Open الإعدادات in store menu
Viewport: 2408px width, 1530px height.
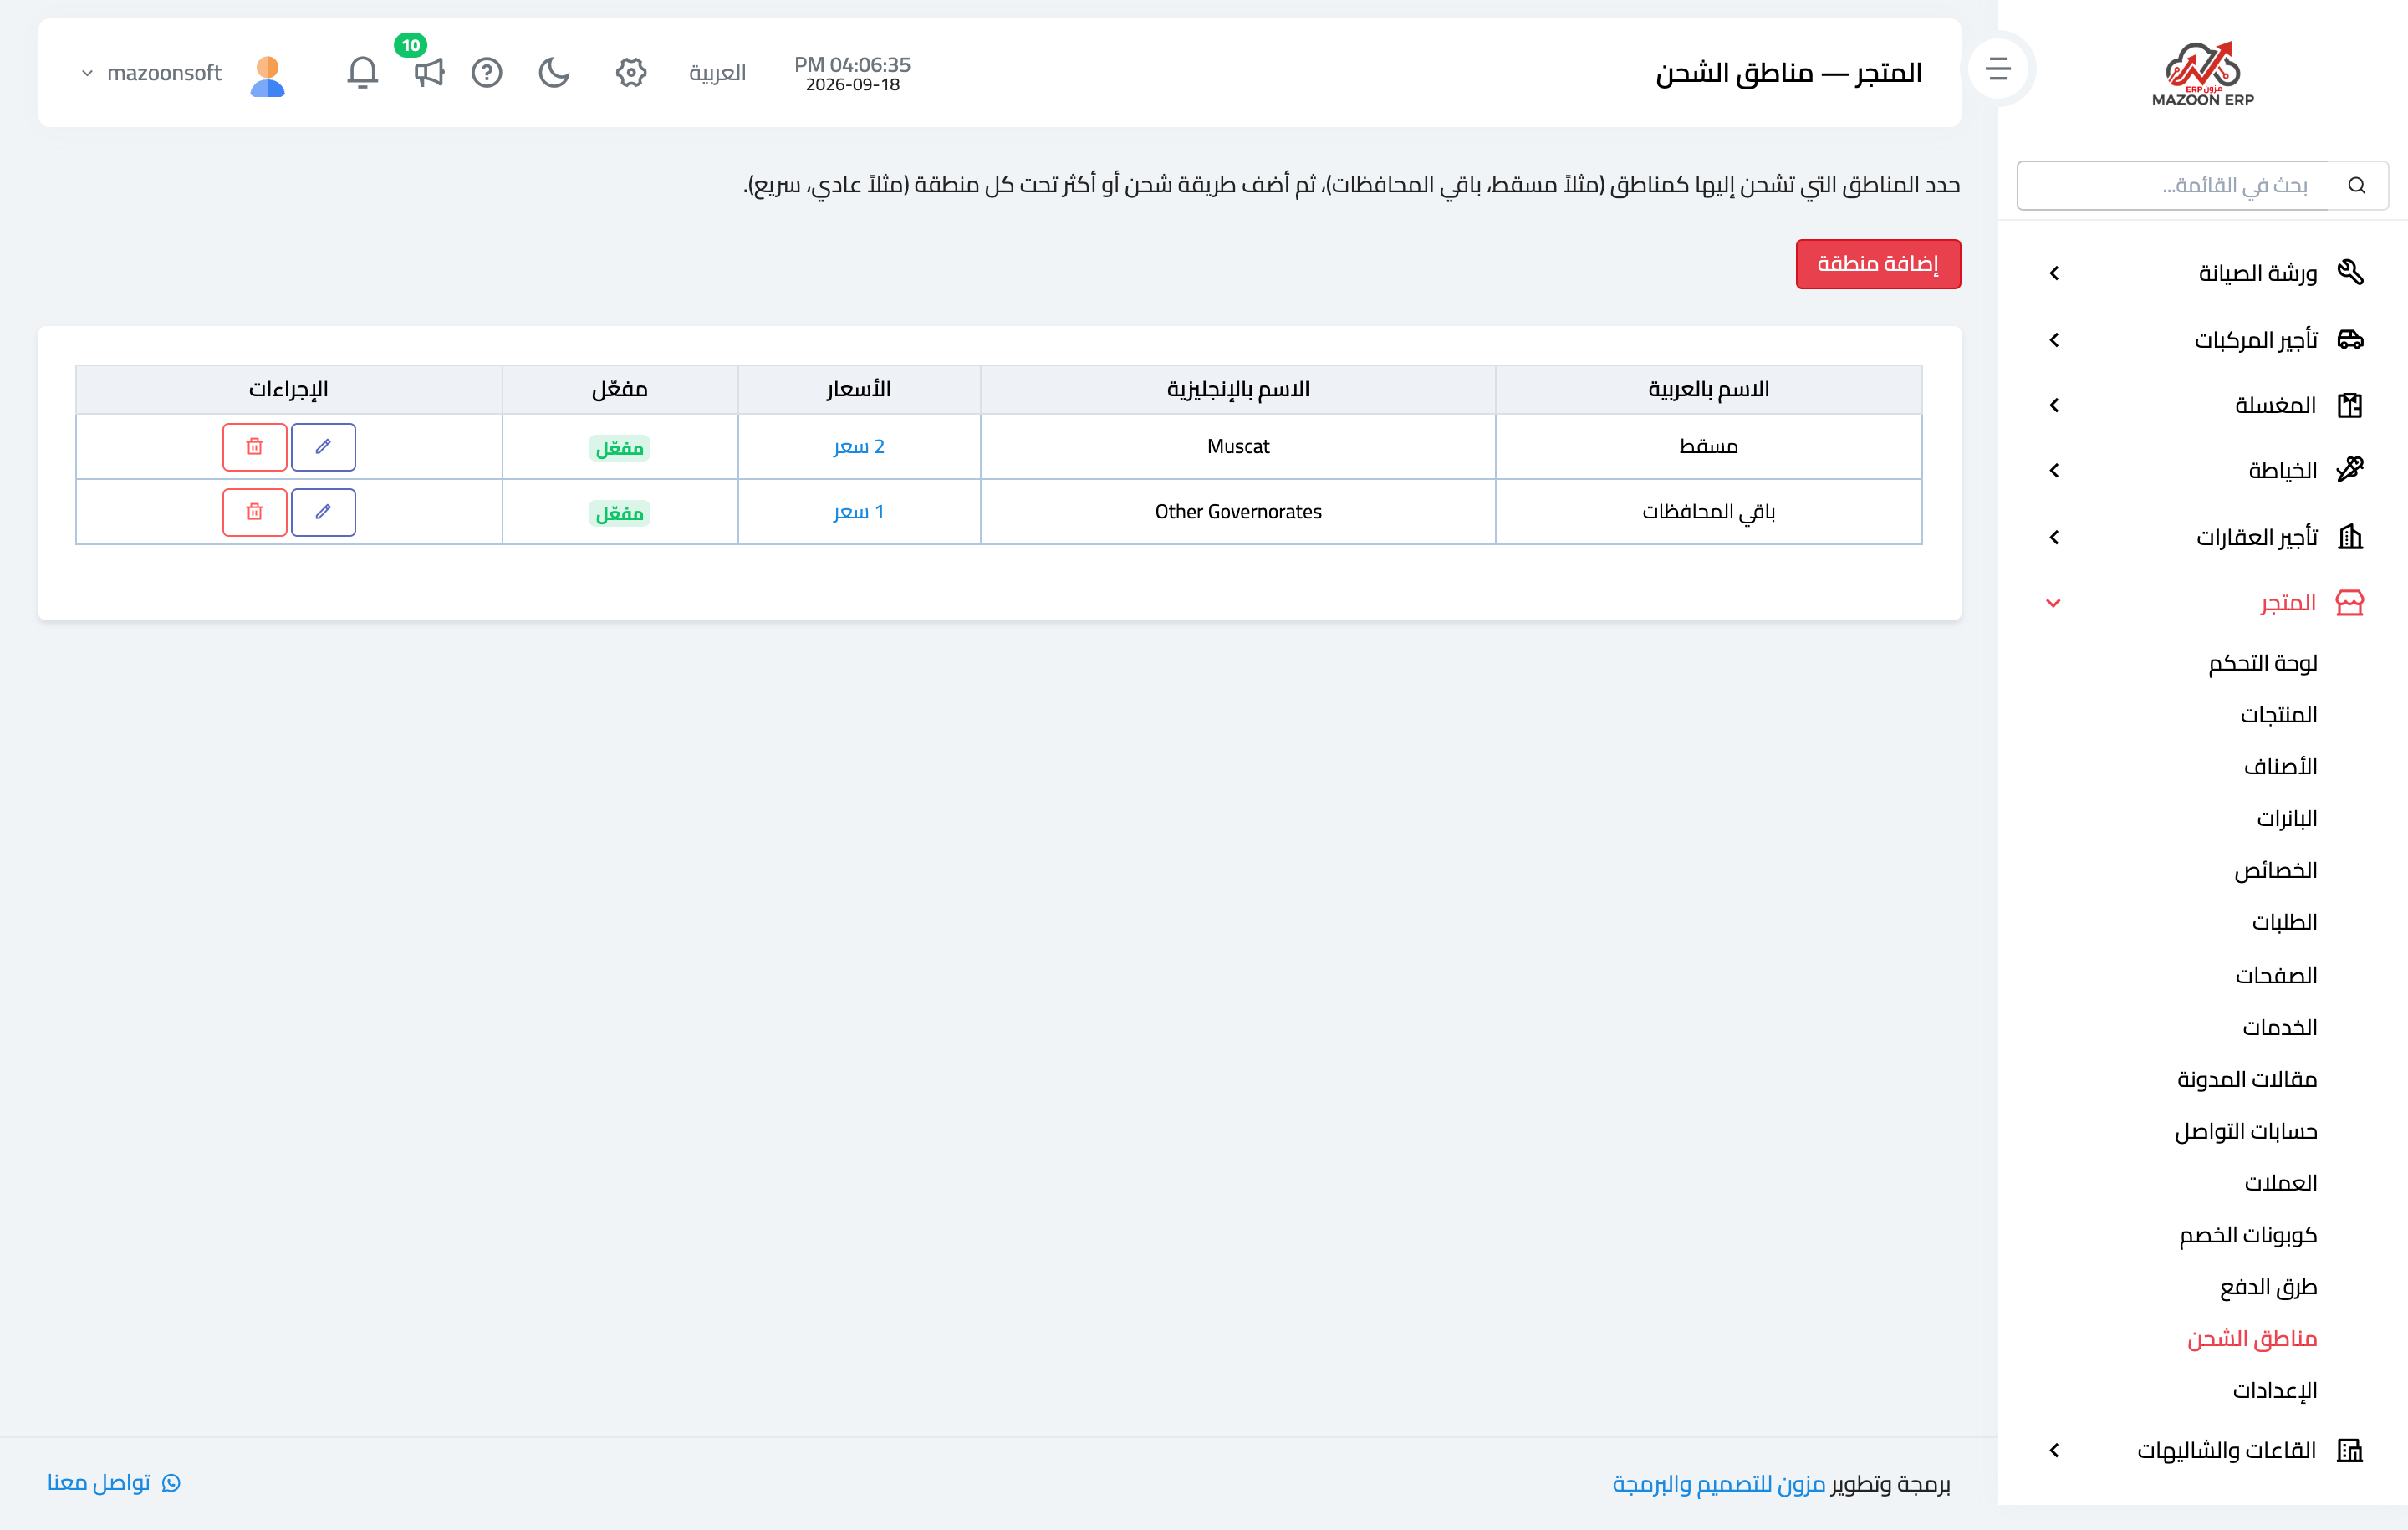point(2275,1391)
